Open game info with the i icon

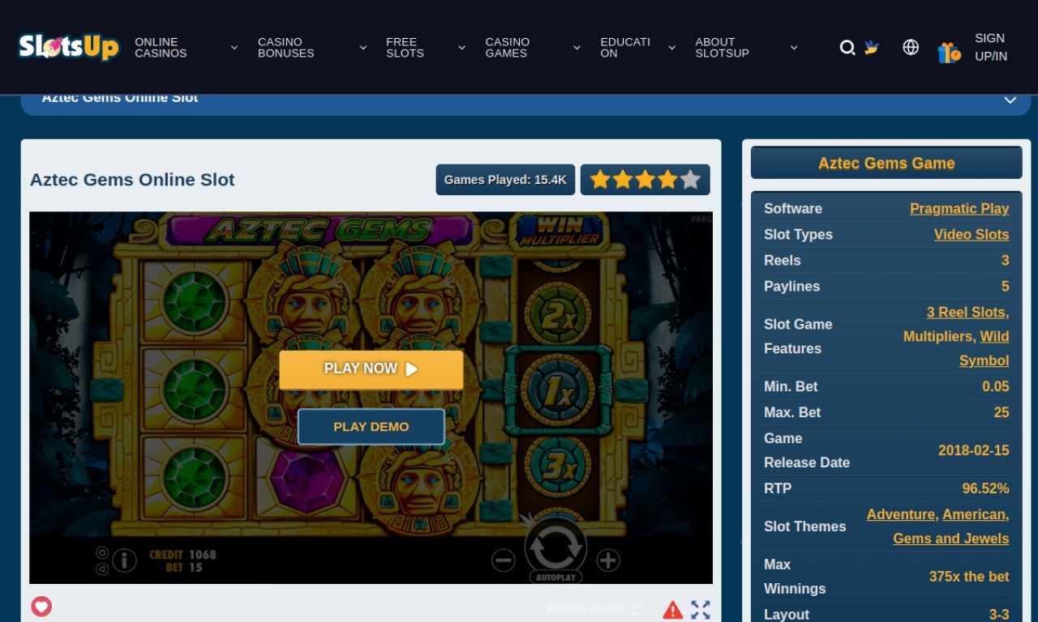(124, 560)
